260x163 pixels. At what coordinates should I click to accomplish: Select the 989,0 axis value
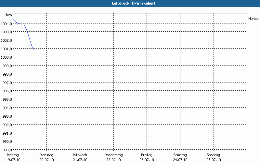point(7,150)
